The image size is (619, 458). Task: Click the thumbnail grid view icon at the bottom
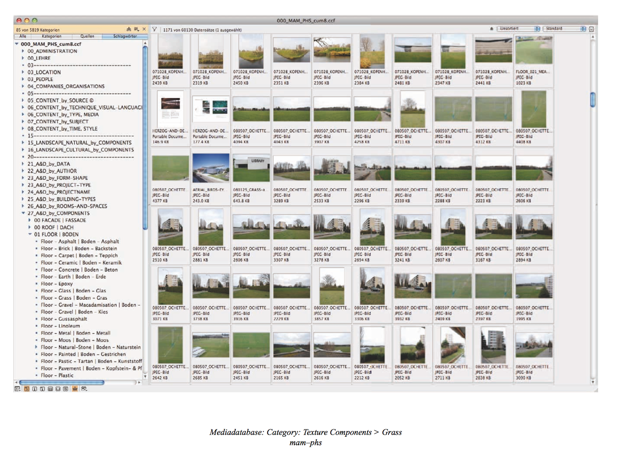coord(50,389)
